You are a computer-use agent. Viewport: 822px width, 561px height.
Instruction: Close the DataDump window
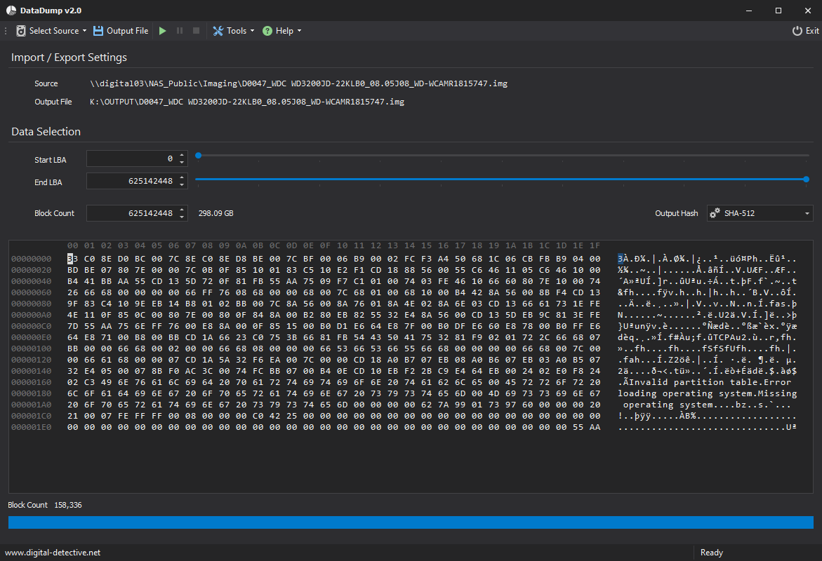pyautogui.click(x=807, y=11)
